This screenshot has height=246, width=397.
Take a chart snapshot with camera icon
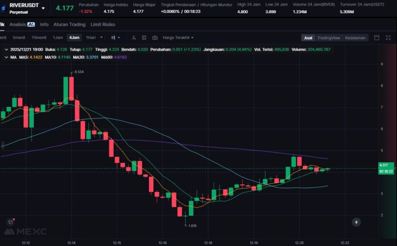(x=155, y=38)
